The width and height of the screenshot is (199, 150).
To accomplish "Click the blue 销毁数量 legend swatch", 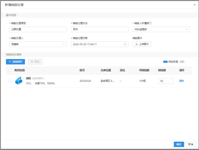I will [165, 62].
